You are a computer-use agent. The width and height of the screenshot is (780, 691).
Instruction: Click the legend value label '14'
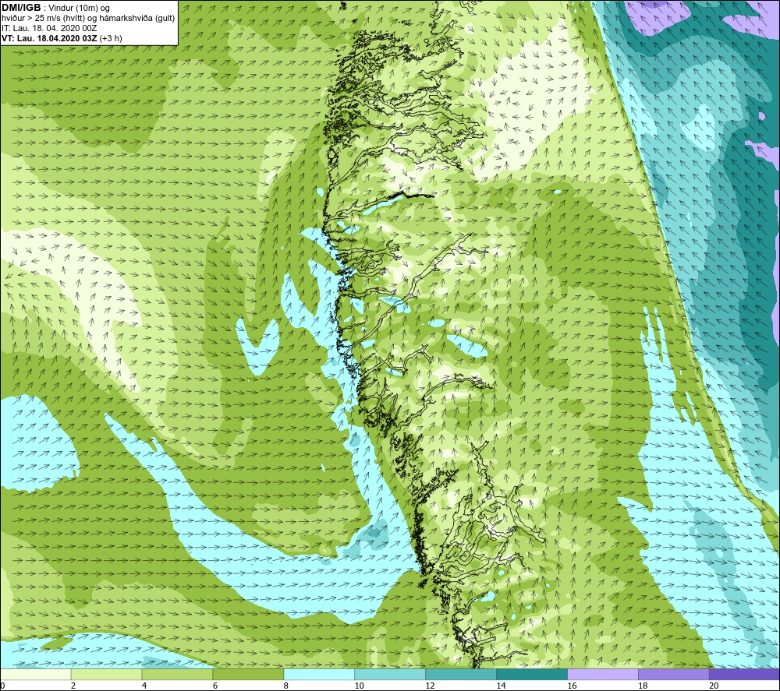coord(501,686)
